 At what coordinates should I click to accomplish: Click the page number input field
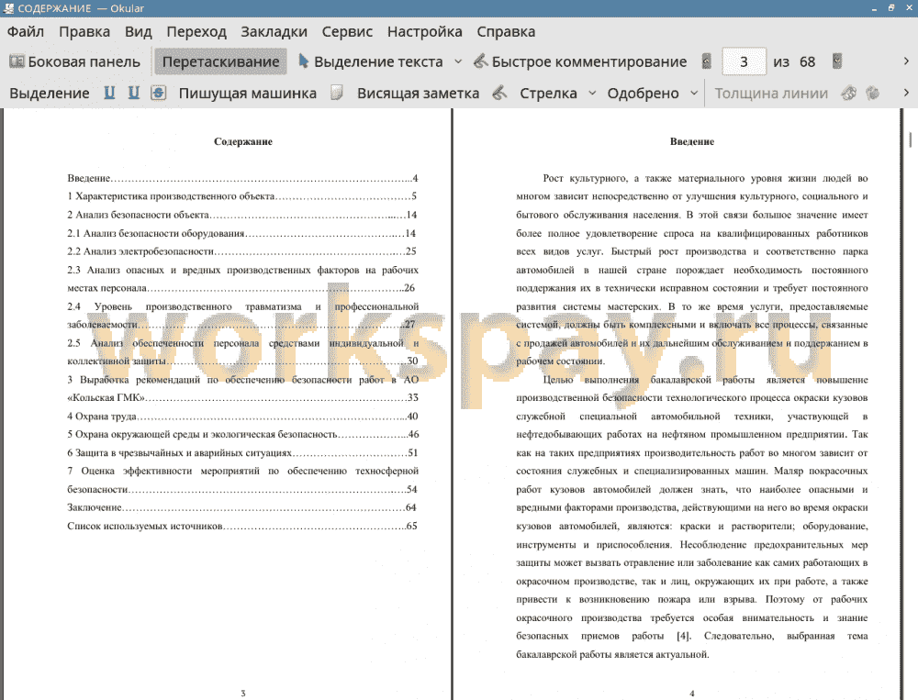point(744,61)
